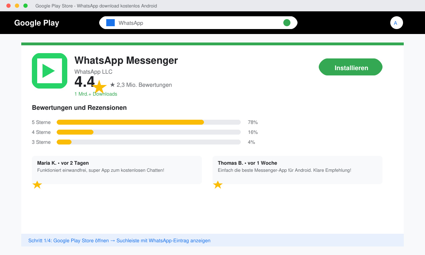Click the large yellow rating star

(100, 87)
